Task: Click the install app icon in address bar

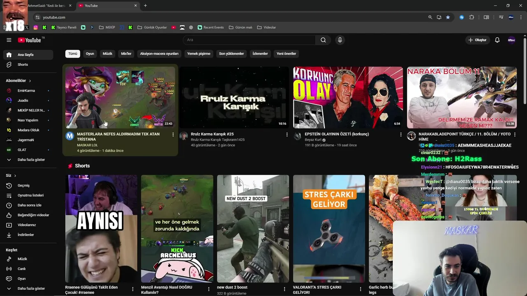Action: tap(439, 17)
